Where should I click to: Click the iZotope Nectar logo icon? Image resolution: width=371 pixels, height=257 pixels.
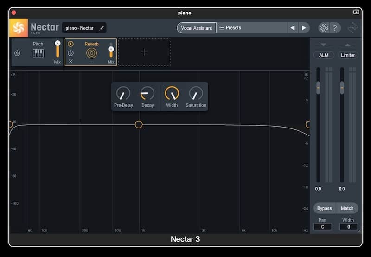[19, 28]
